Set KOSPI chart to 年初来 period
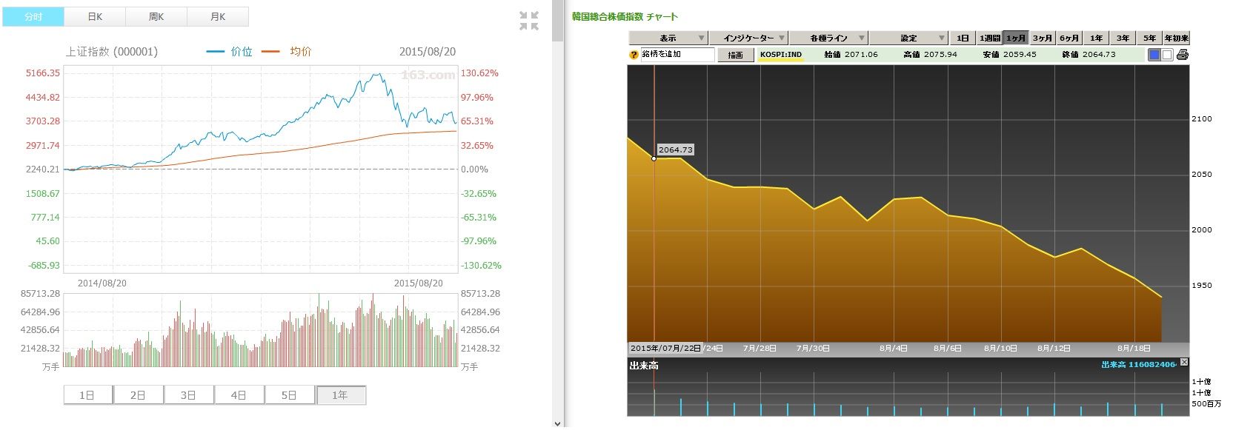The image size is (1233, 430). 1176,38
